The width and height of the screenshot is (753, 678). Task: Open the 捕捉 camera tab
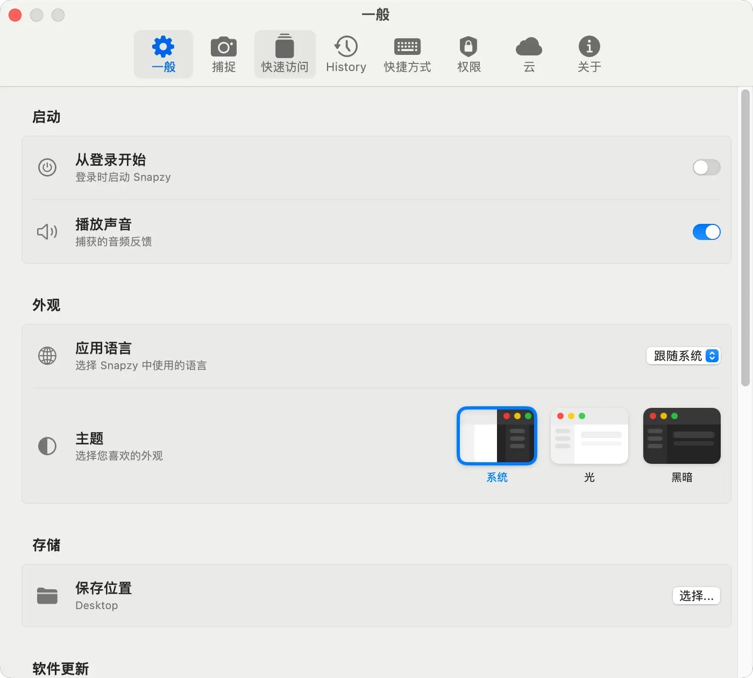[x=224, y=54]
